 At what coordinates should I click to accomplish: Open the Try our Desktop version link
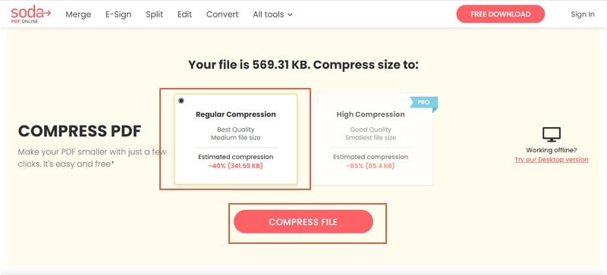pyautogui.click(x=552, y=160)
